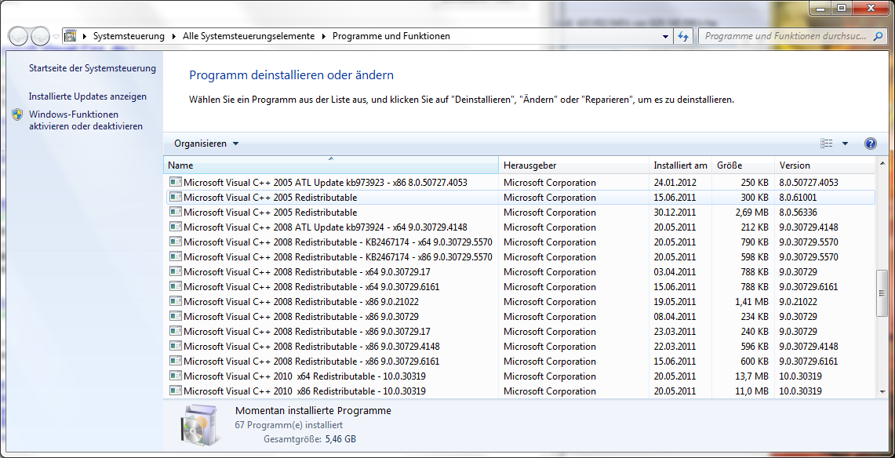Click install date 24.01.2012 cell
895x458 pixels.
(x=675, y=183)
